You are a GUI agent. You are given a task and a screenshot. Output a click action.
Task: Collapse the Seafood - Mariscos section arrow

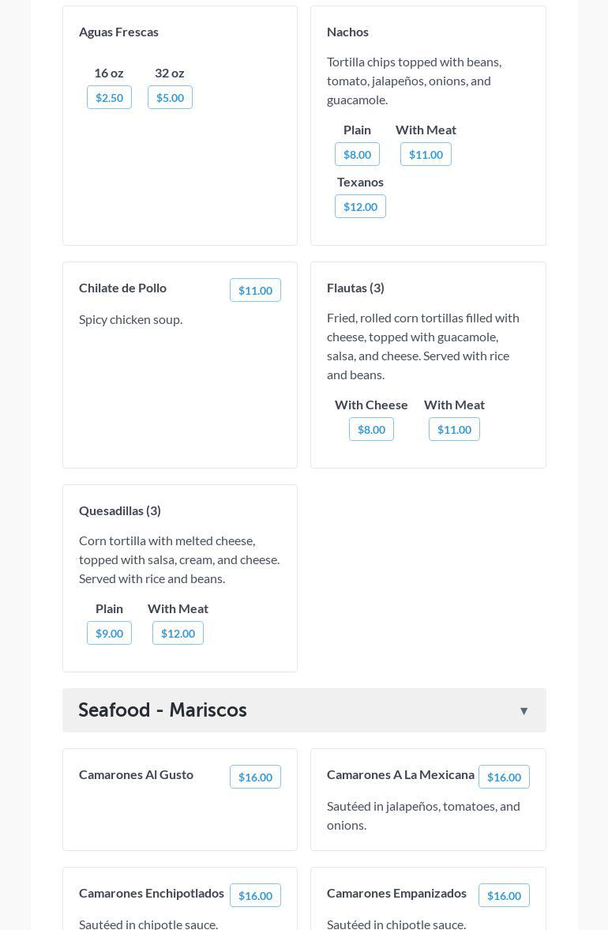[524, 711]
